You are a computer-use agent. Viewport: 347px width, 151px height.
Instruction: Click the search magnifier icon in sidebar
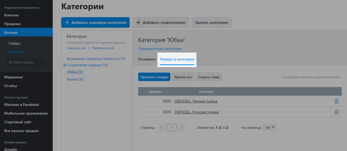coord(10,62)
